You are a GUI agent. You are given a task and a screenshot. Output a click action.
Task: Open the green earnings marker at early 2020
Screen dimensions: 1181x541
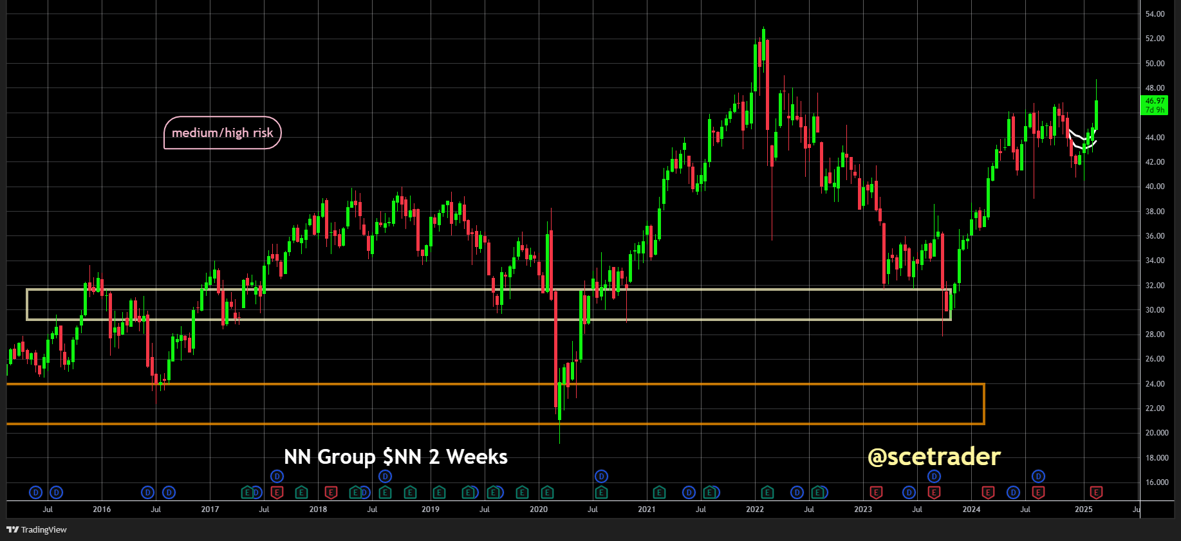pyautogui.click(x=547, y=492)
